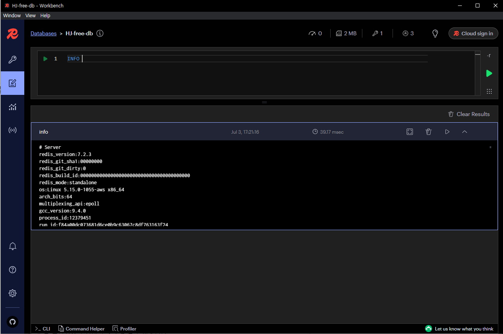Click the info command title text
This screenshot has width=503, height=334.
click(x=43, y=132)
